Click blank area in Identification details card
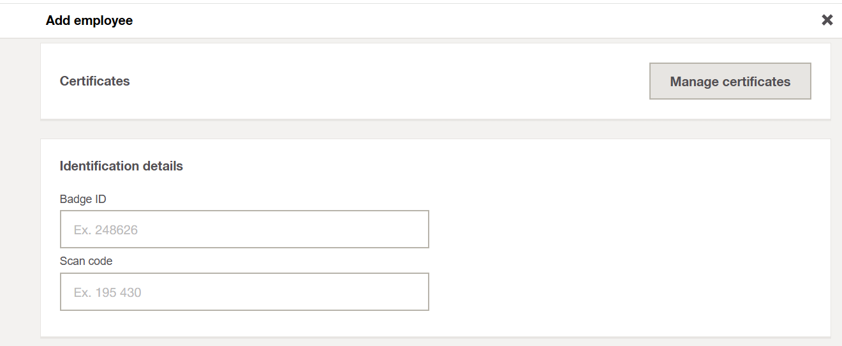Screen dimensions: 842x346 [x=625, y=255]
